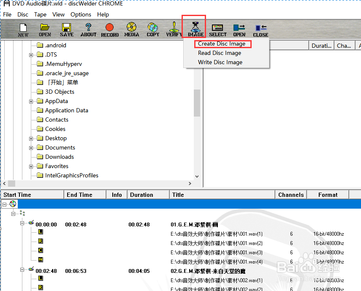Choose Create Disc Image from the dropdown

(222, 44)
